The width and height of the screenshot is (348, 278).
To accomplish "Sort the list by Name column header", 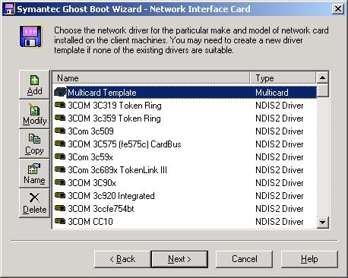I will pos(151,77).
